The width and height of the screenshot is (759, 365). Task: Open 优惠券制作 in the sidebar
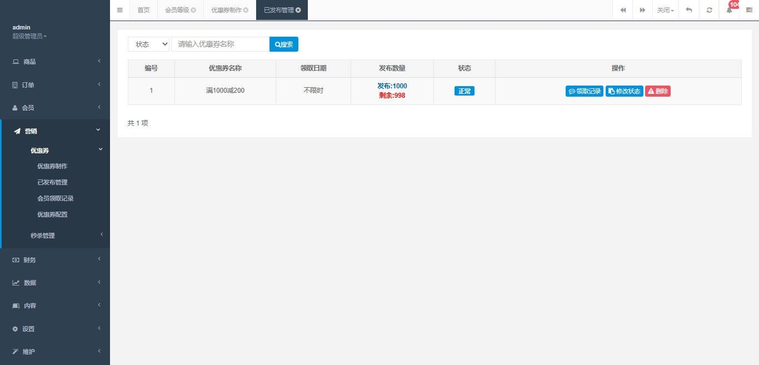click(52, 166)
